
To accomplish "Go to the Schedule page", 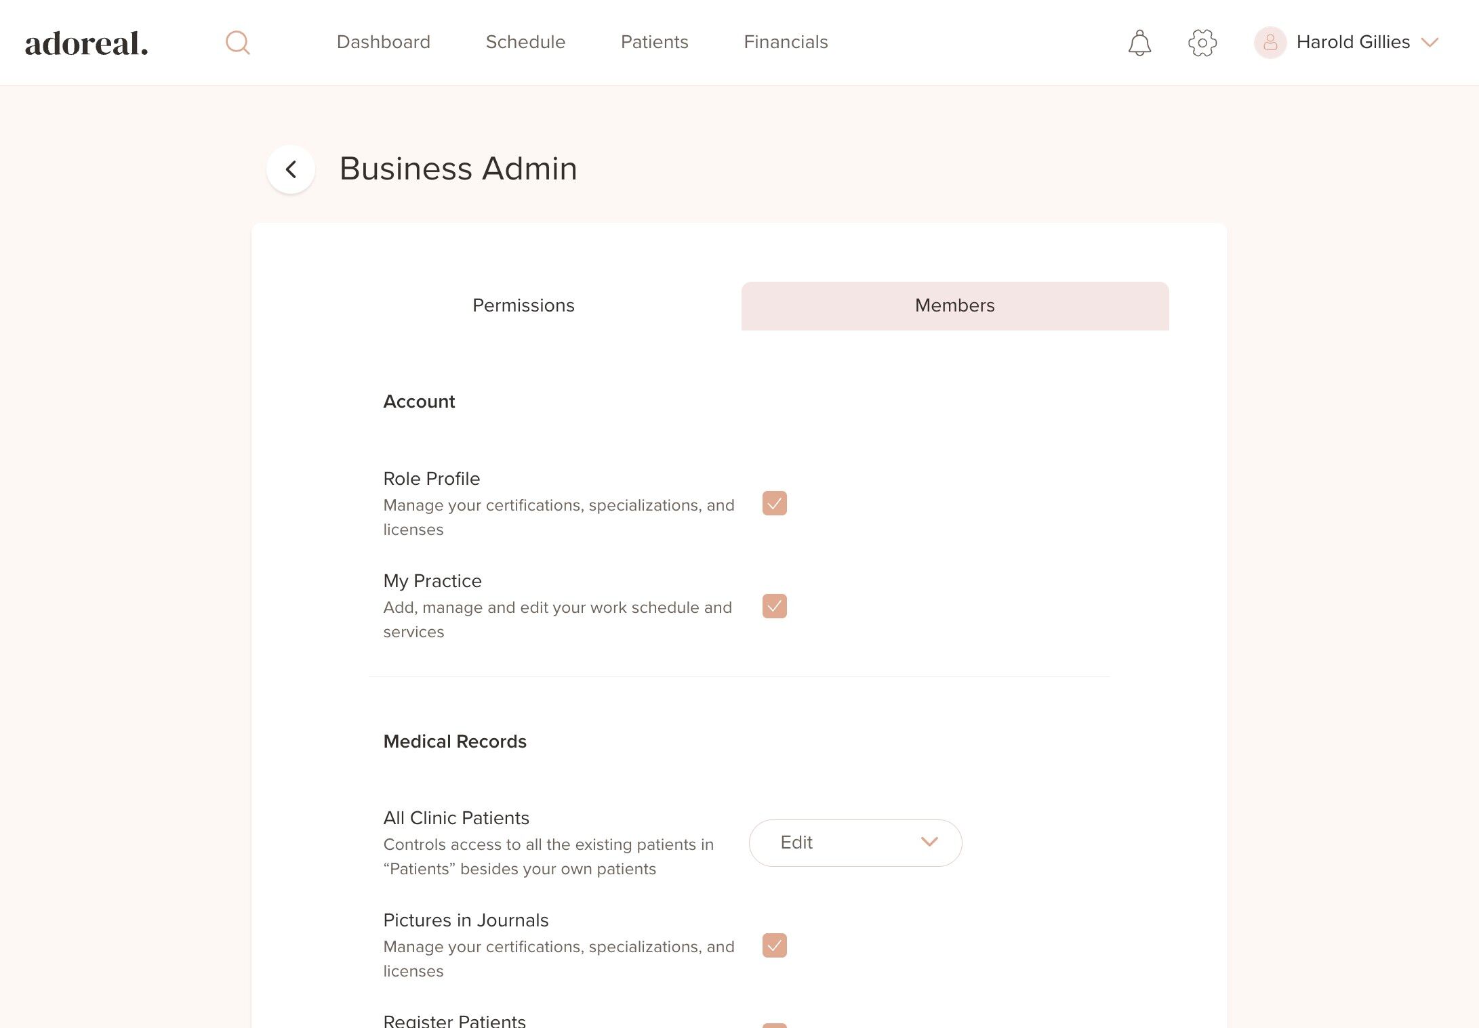I will 525,42.
